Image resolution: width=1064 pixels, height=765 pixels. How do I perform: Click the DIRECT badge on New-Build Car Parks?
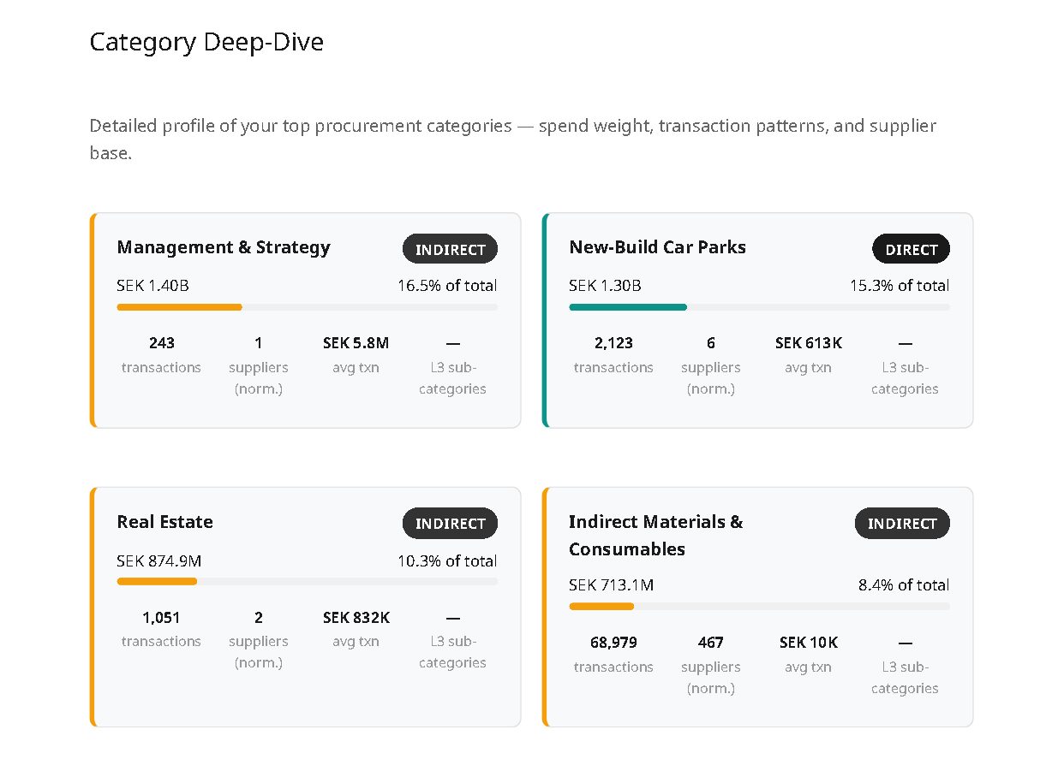click(912, 249)
